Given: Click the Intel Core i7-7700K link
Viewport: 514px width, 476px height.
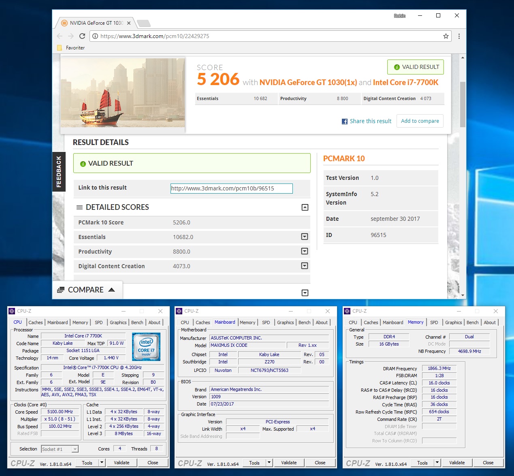Looking at the screenshot, I should point(405,83).
